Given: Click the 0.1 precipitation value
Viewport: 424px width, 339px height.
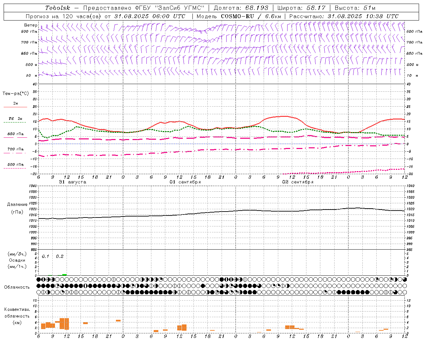Looking at the screenshot, I should tap(45, 256).
